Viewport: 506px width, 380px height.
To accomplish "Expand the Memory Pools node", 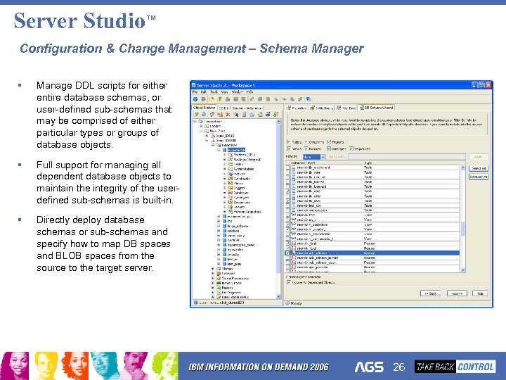I will tap(213, 283).
